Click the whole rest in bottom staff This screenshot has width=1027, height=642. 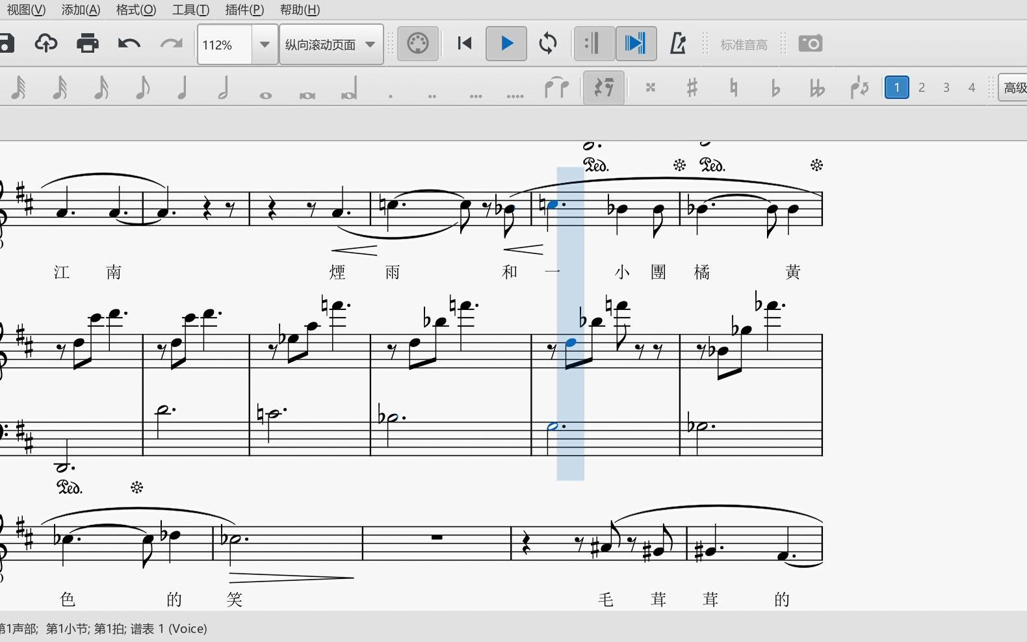click(x=437, y=537)
